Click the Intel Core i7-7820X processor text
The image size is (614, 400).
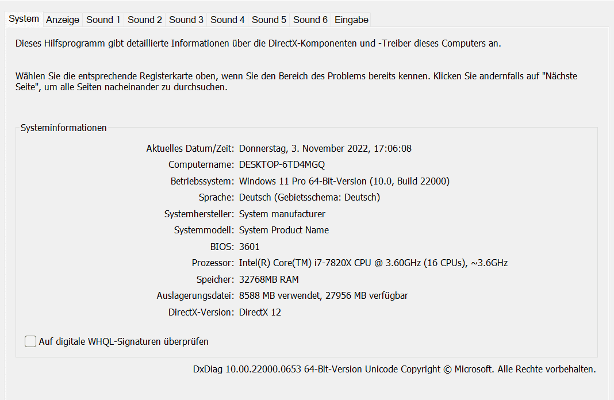373,263
